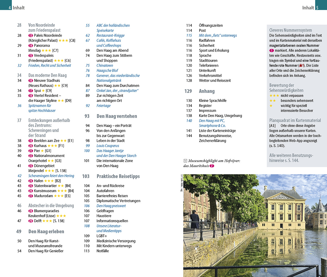The width and height of the screenshot is (327, 277).
Task: Click the single star for speziell interessierte Besucher
Action: click(271, 106)
